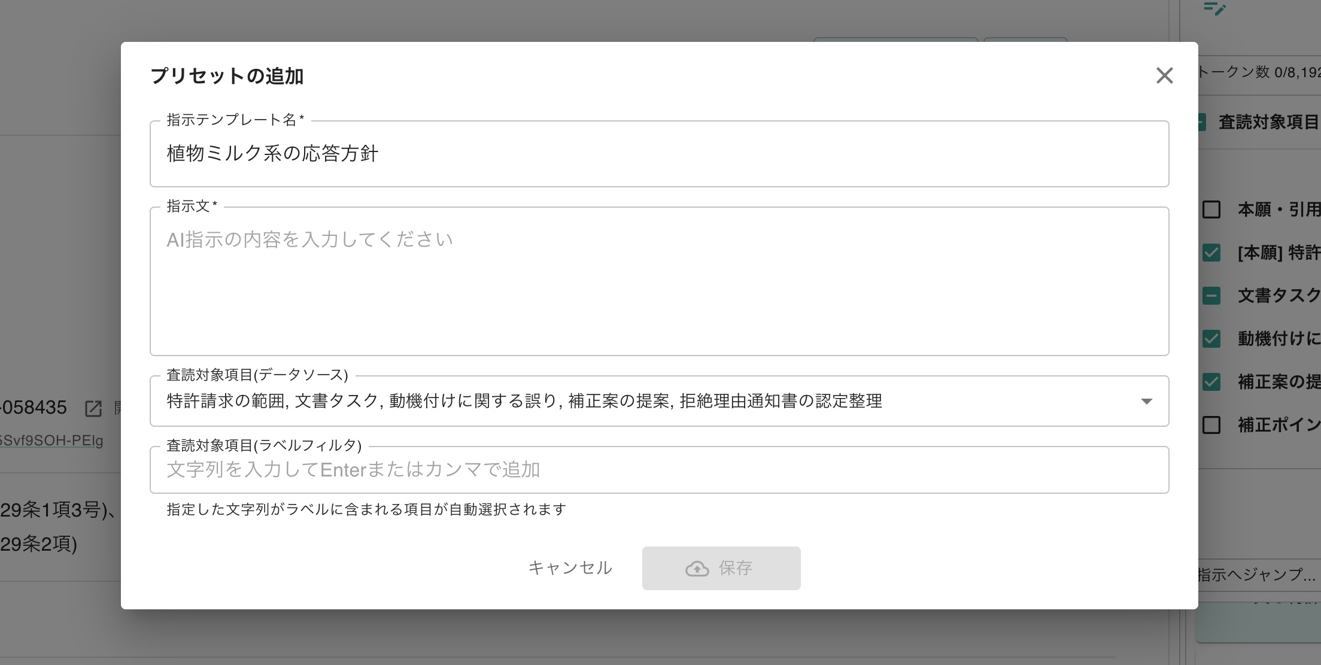Click the プリセットの追加 dialog title
The width and height of the screenshot is (1321, 665).
(x=227, y=76)
